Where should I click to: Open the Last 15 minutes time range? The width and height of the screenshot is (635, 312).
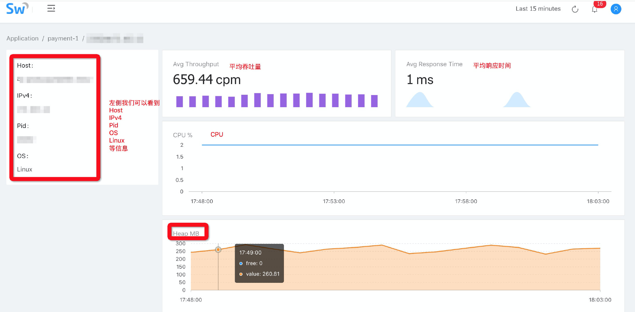tap(538, 9)
